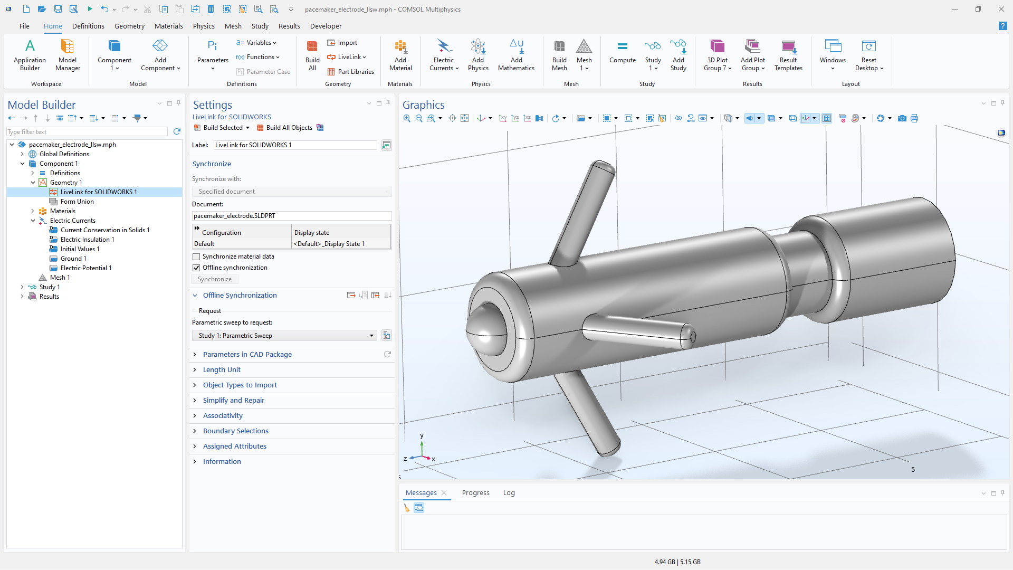The height and width of the screenshot is (570, 1013).
Task: Switch to the Geometry ribbon tab
Action: click(129, 26)
